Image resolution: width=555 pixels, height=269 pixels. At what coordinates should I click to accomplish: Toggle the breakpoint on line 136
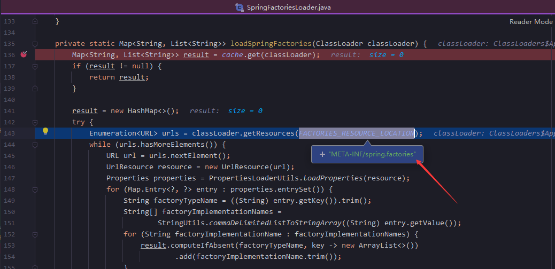coord(24,54)
